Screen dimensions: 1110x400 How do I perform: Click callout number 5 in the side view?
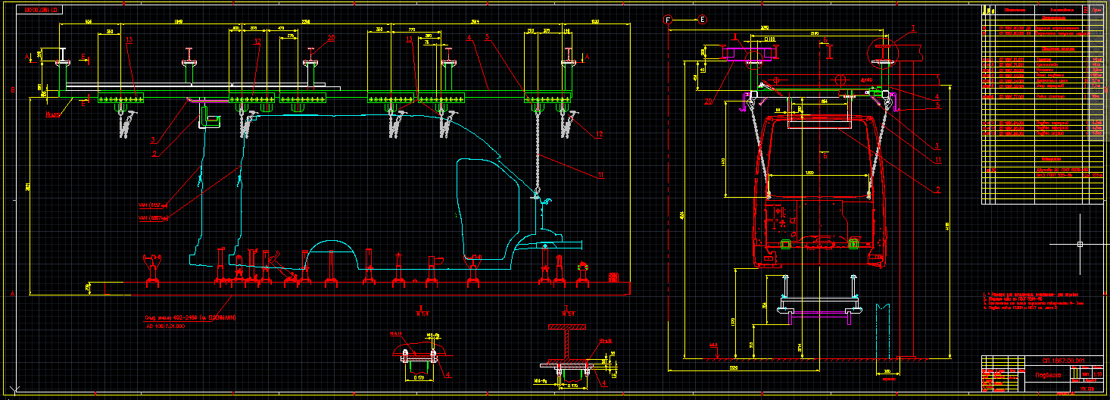point(487,37)
